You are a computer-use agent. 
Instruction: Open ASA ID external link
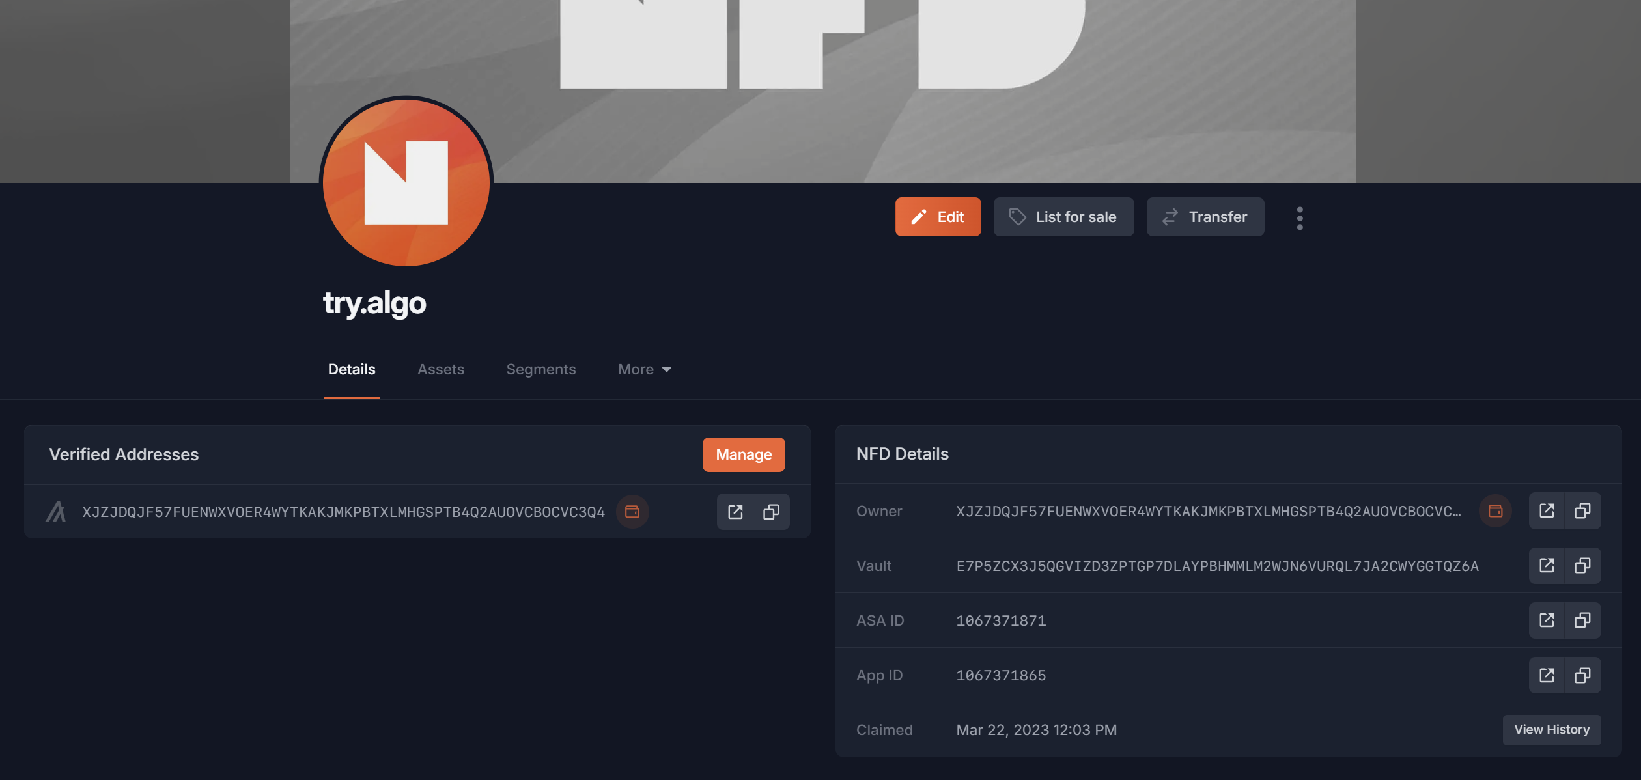[1547, 620]
